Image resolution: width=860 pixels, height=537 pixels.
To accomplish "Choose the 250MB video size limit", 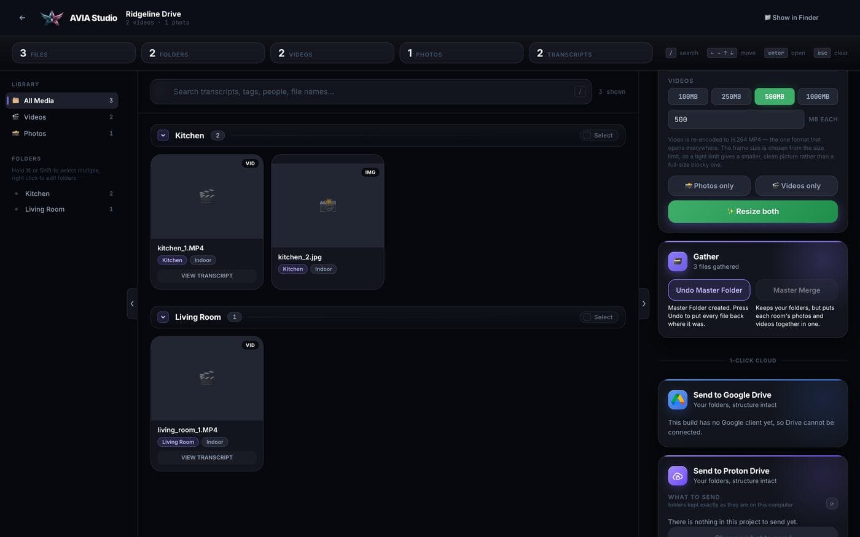I will (731, 96).
